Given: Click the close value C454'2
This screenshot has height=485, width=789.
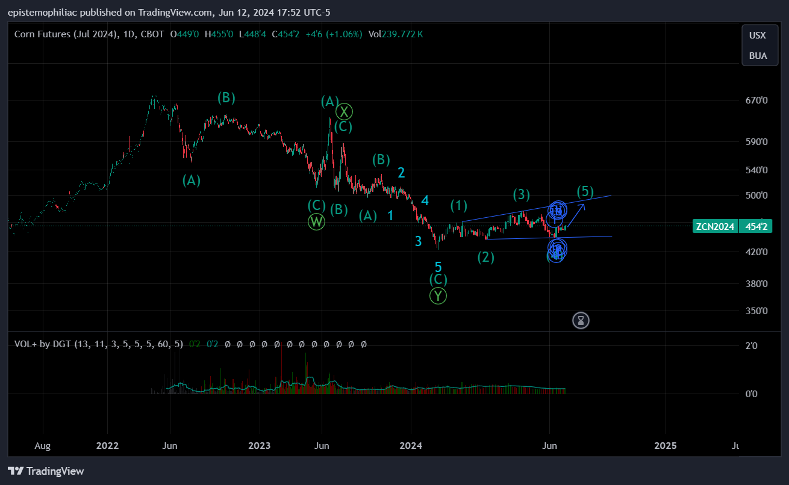Looking at the screenshot, I should point(287,34).
